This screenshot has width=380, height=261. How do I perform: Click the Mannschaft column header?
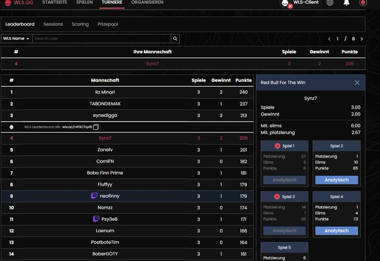105,80
